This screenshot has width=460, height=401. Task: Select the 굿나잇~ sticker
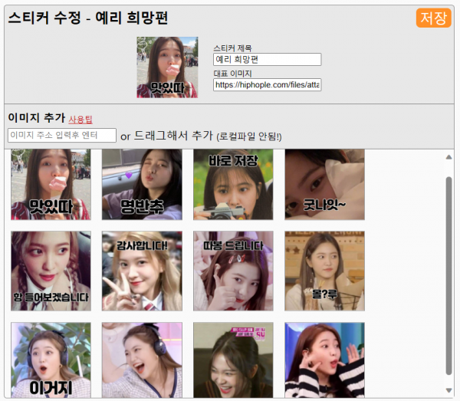324,185
